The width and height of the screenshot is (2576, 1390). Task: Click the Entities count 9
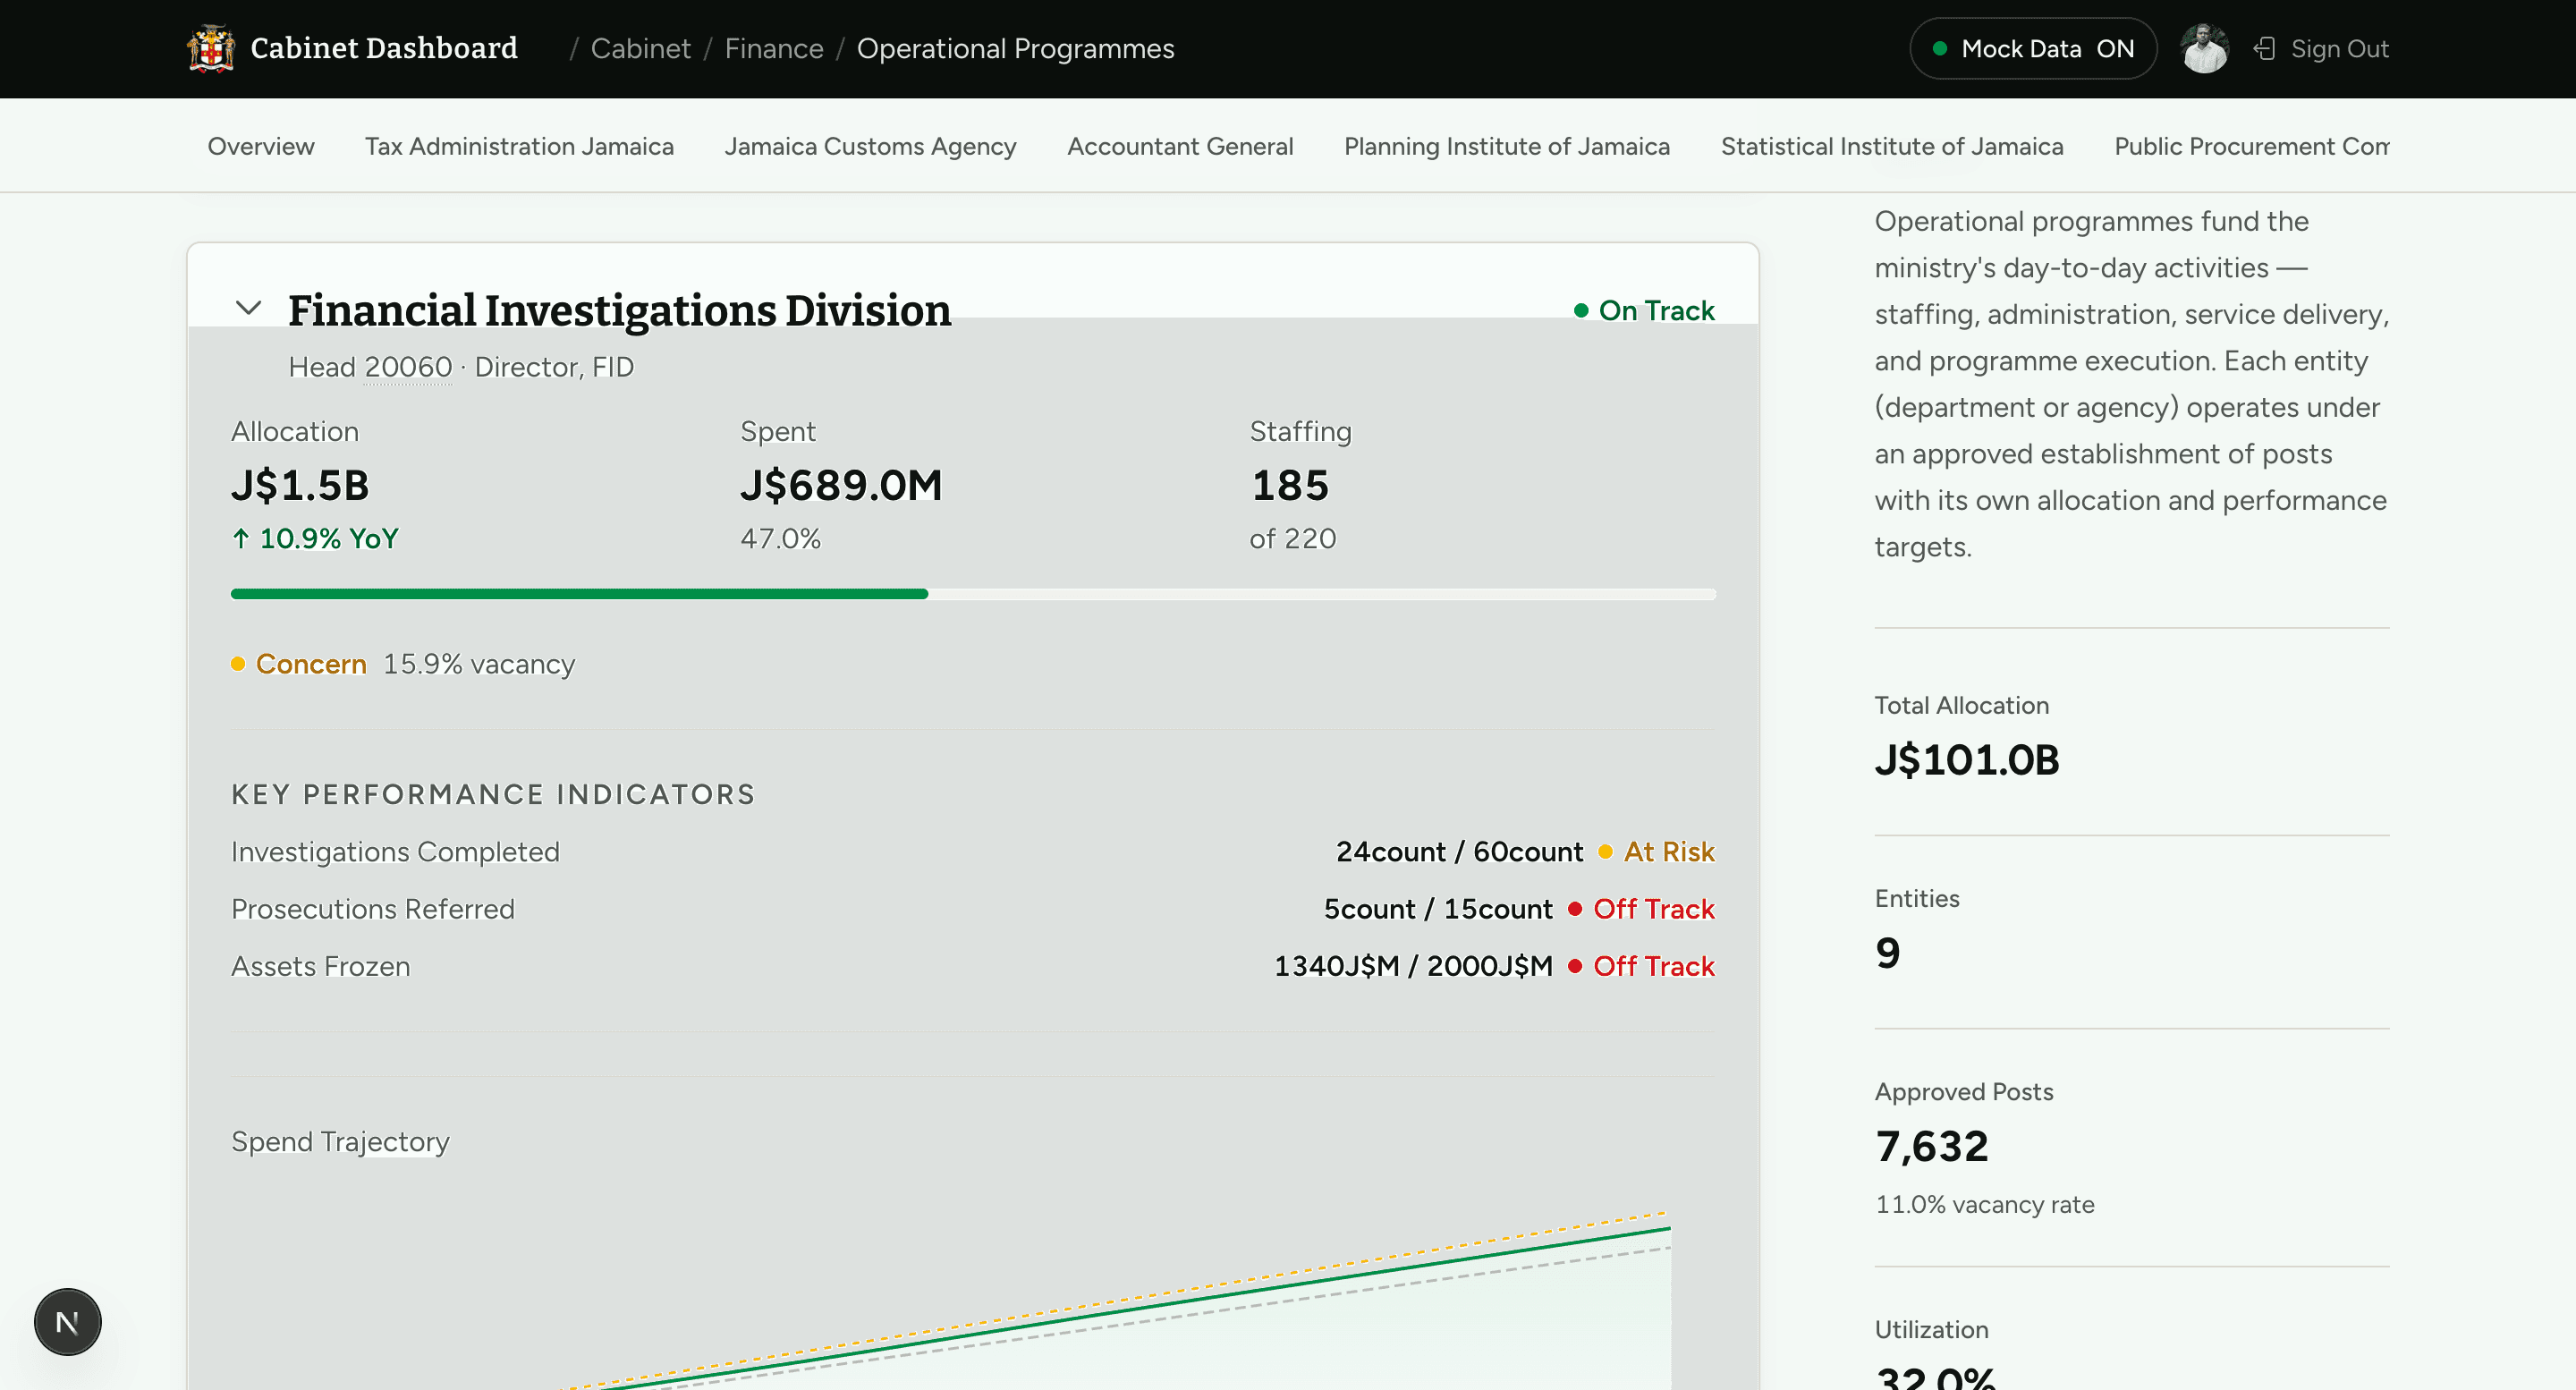(1887, 953)
